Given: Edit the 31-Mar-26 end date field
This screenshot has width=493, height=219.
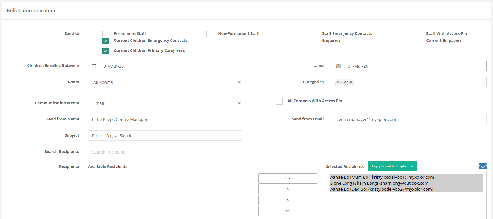Looking at the screenshot, I should (415, 66).
